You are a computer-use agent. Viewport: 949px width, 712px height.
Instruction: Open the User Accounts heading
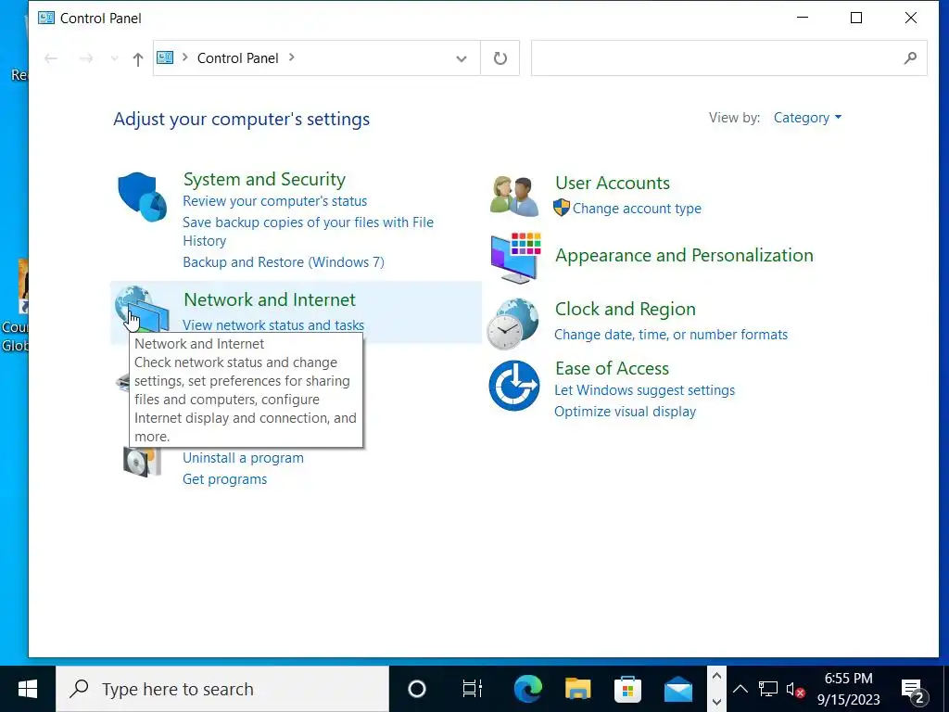pyautogui.click(x=613, y=183)
